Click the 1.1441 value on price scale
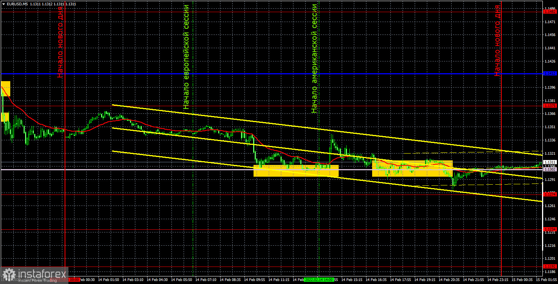 coord(550,48)
